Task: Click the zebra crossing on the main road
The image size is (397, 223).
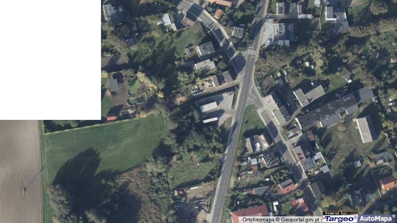Action: pyautogui.click(x=252, y=52)
